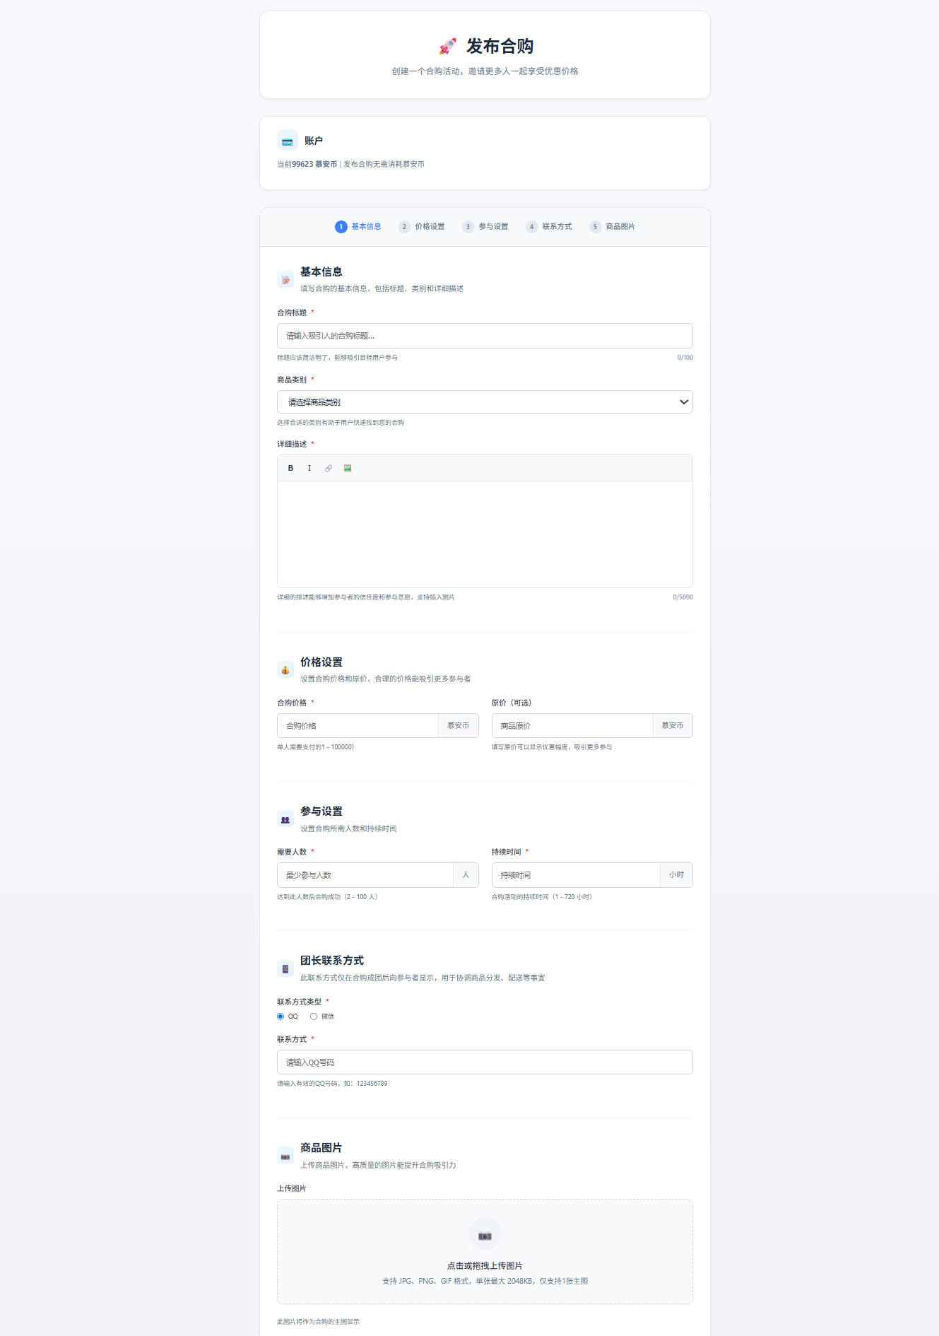The width and height of the screenshot is (939, 1336).
Task: Click the camera icon in upload area
Action: [x=485, y=1236]
